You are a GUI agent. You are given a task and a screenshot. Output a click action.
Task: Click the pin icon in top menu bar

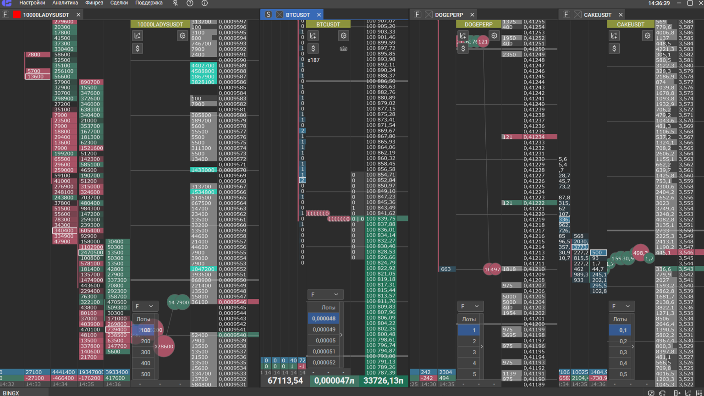pos(175,3)
